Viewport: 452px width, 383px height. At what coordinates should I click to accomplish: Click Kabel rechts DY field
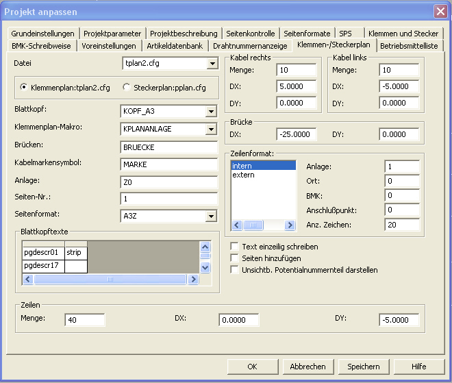297,103
